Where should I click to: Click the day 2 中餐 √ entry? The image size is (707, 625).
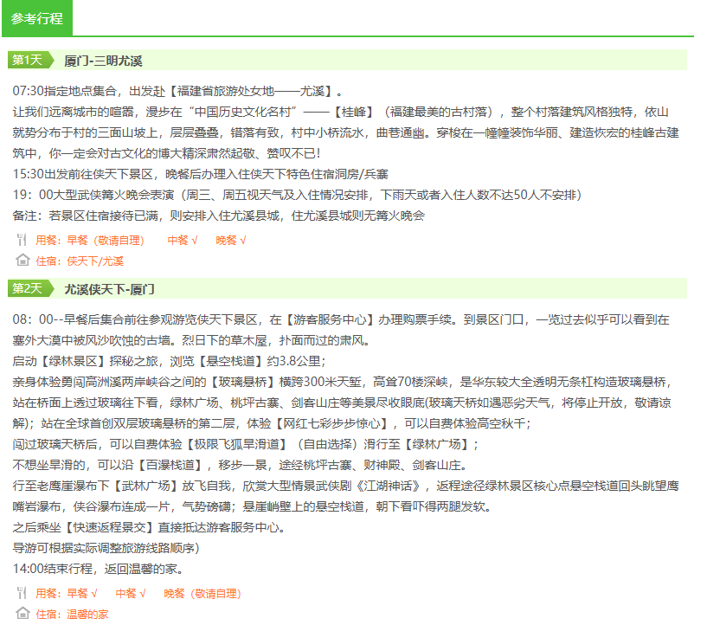point(131,594)
